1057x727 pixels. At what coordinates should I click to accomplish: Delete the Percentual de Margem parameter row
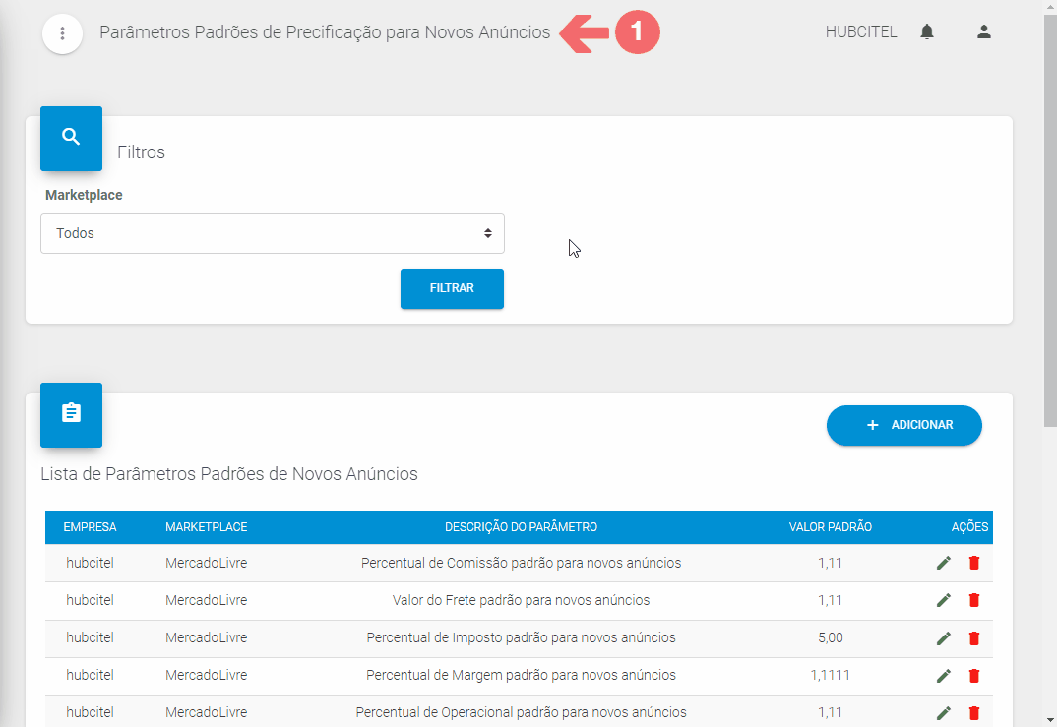[x=974, y=675]
